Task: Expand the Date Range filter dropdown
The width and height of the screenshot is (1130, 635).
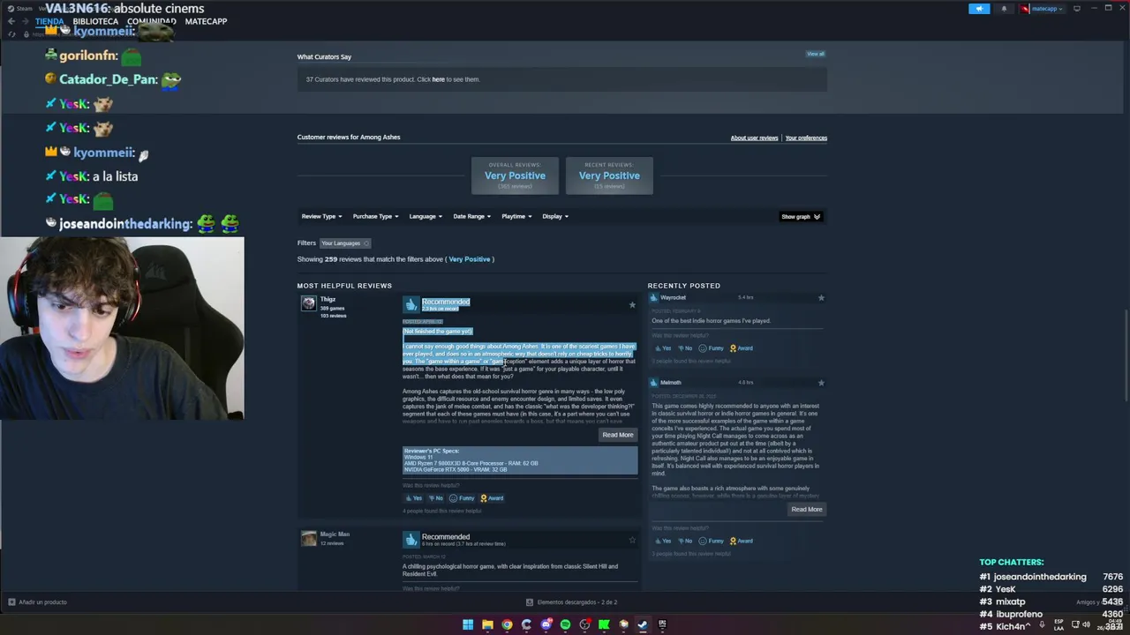Action: pos(472,216)
